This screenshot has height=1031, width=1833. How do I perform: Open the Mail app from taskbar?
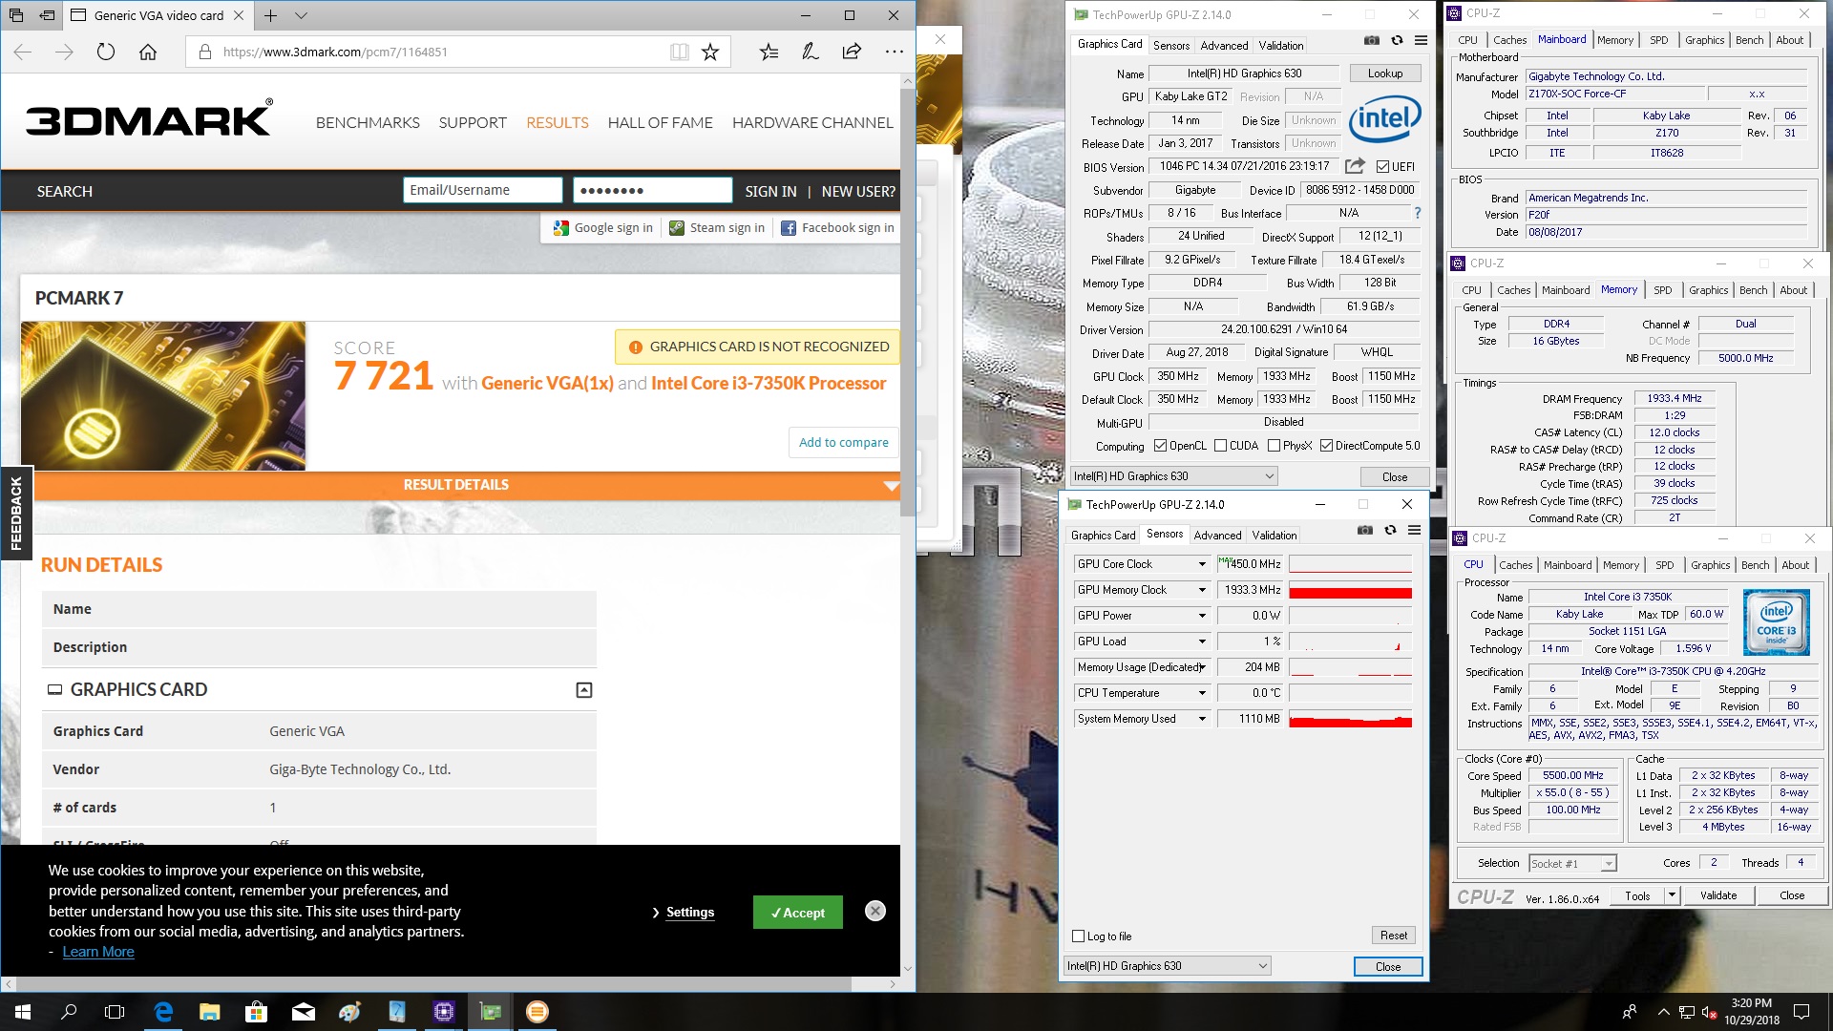[303, 1012]
